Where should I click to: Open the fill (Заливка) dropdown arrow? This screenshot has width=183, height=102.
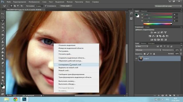coord(181,54)
